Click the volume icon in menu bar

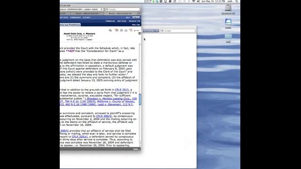[198, 1]
